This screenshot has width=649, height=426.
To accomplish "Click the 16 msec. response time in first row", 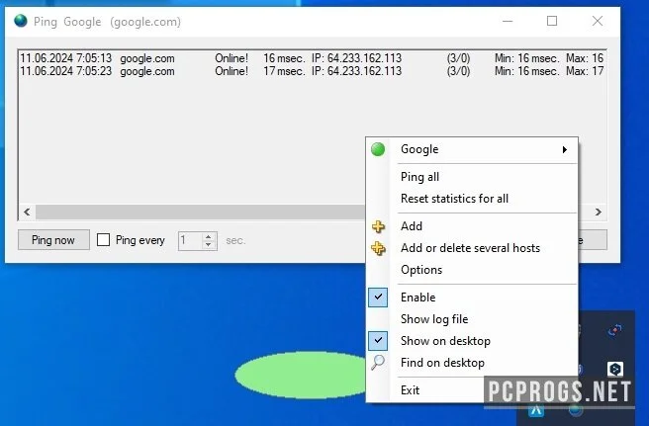I will tap(284, 58).
